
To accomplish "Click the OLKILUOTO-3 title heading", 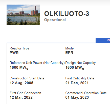I will [x=67, y=14].
